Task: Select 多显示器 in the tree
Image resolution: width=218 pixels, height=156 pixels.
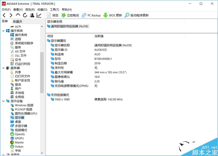Action: coord(19,126)
